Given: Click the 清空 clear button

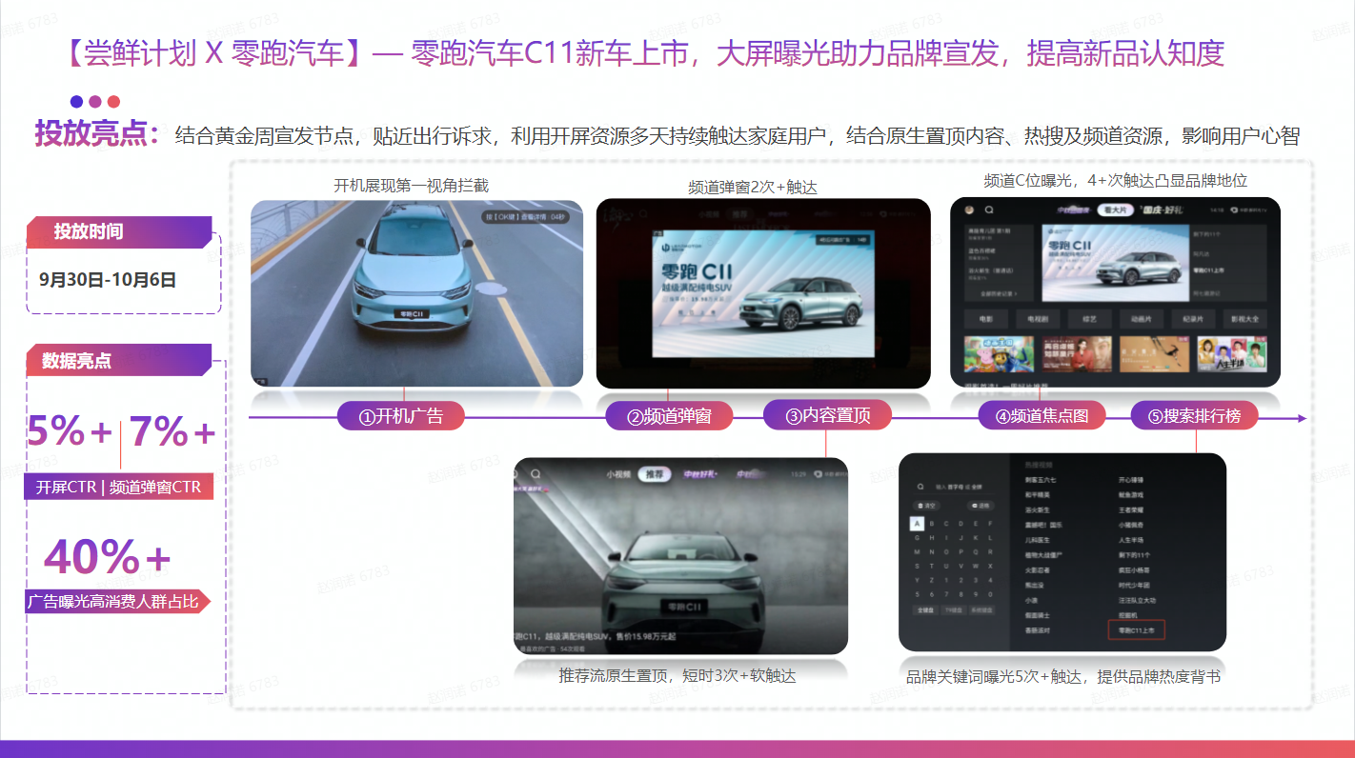Looking at the screenshot, I should pyautogui.click(x=926, y=506).
